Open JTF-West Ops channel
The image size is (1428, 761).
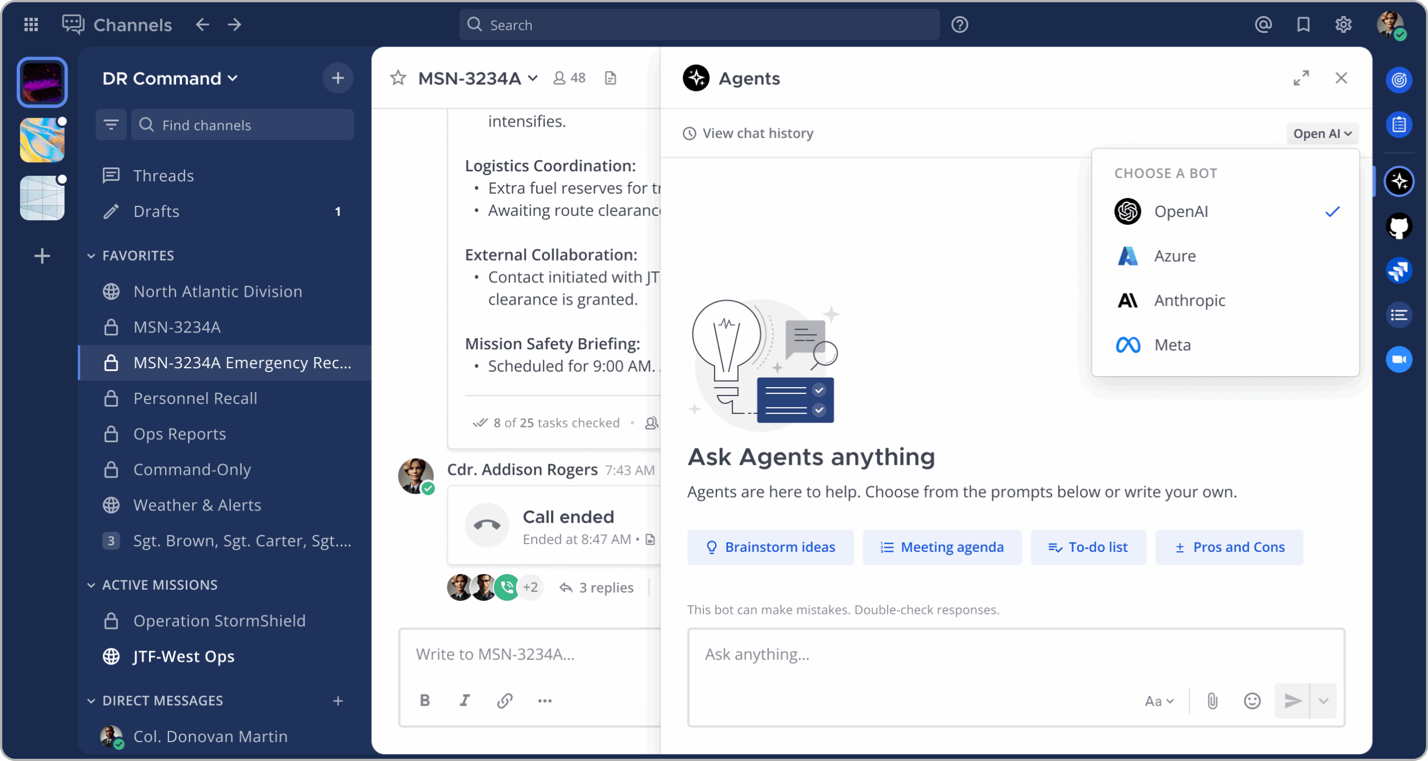tap(224, 657)
